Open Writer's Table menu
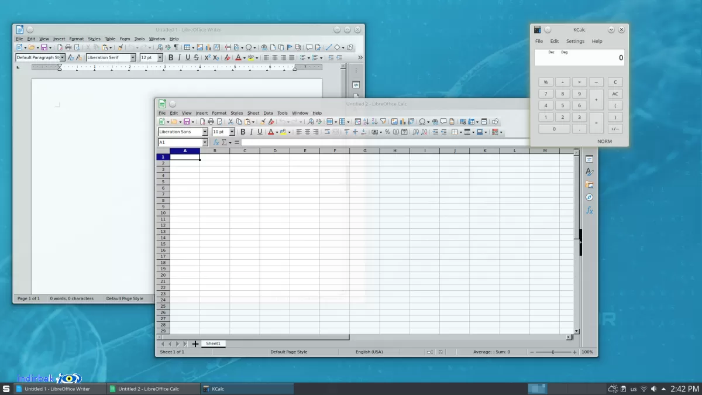The width and height of the screenshot is (702, 395). [x=110, y=39]
